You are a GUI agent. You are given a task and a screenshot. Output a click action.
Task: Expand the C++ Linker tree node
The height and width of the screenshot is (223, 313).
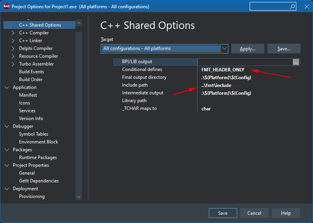click(x=13, y=41)
